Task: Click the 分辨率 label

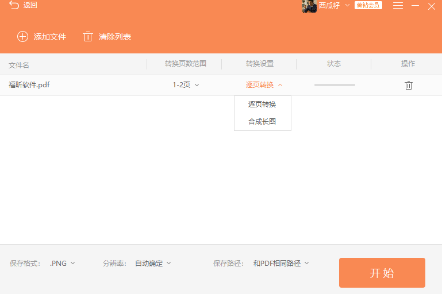Action: [x=114, y=264]
